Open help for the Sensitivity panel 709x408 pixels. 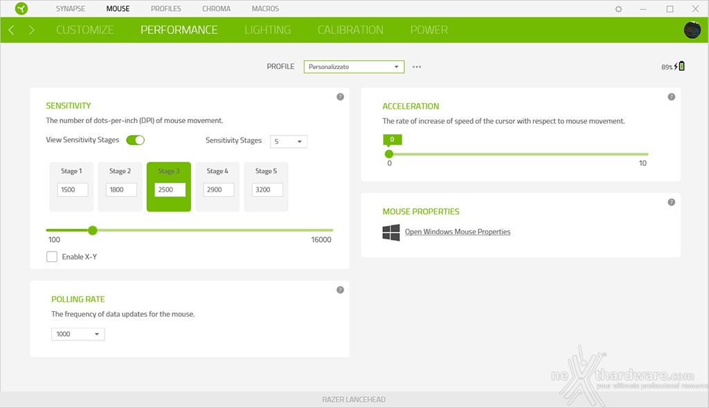click(340, 97)
